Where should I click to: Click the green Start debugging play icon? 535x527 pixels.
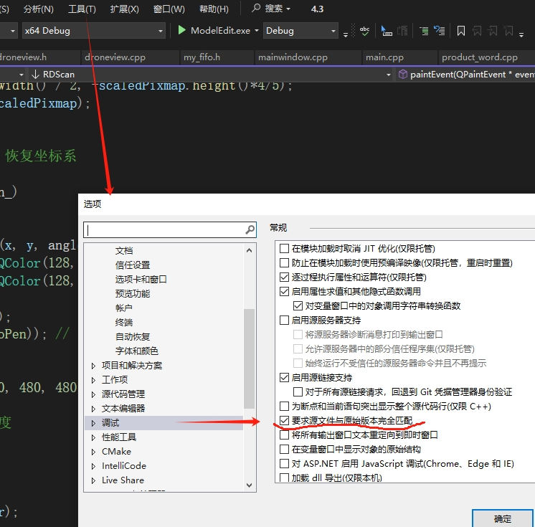(x=182, y=30)
